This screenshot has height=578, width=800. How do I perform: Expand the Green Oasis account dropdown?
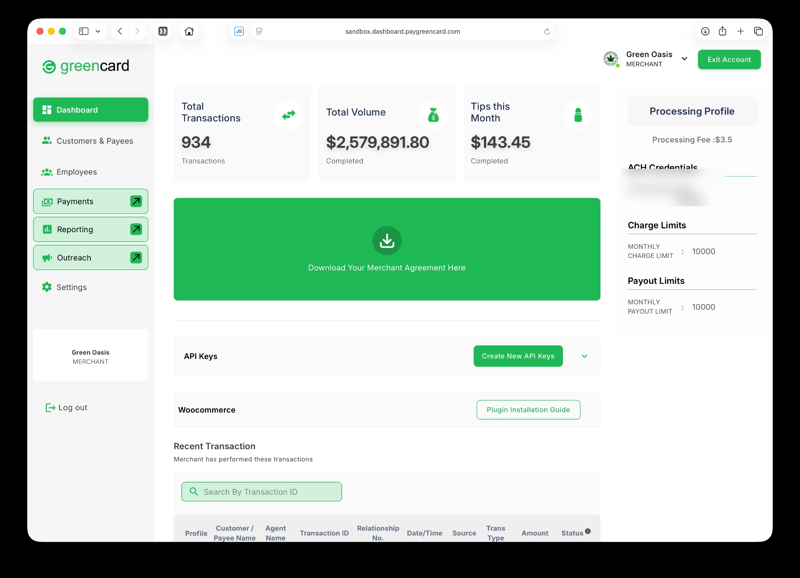click(684, 59)
